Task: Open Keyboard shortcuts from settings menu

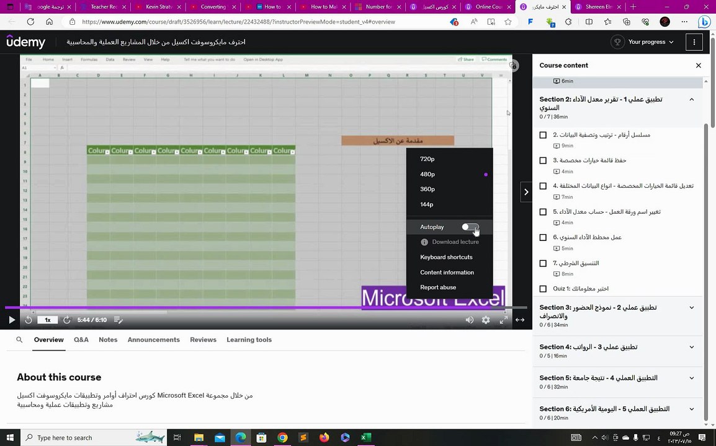Action: [446, 257]
